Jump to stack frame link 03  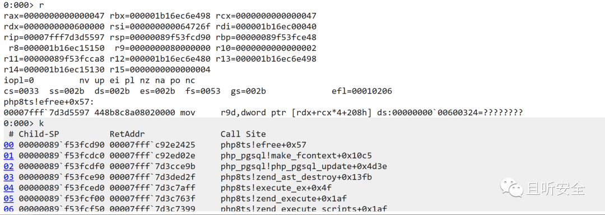pos(8,177)
